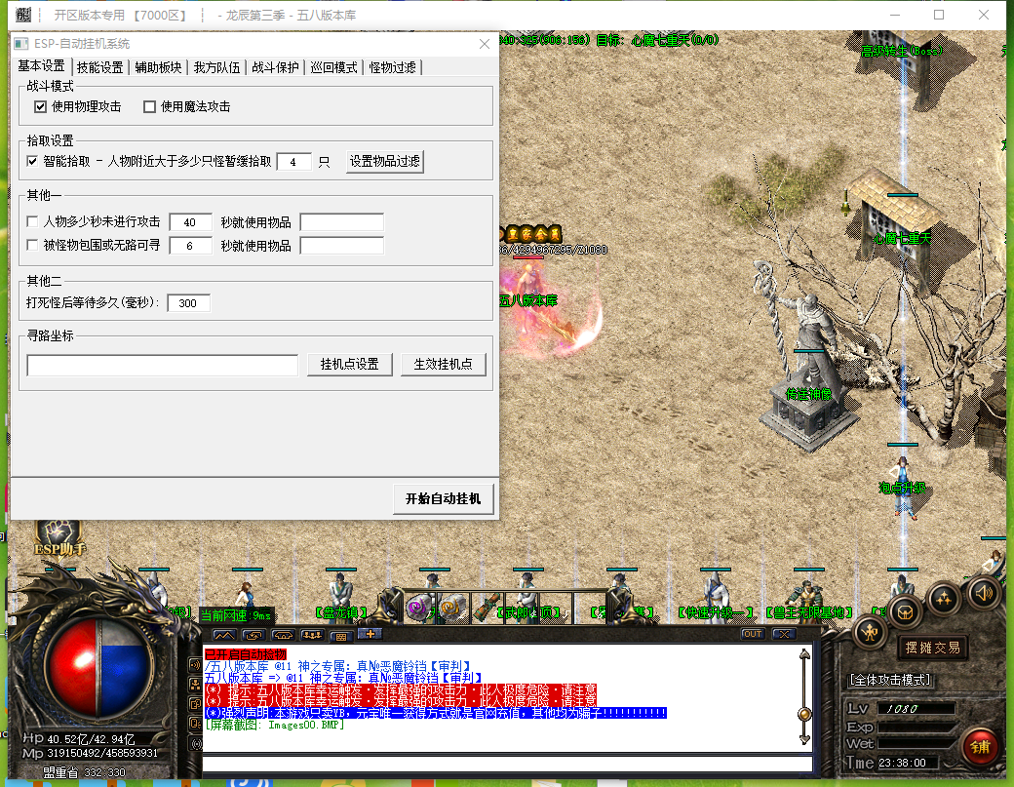Click the X button above chat box
Screen dimensions: 1014x787
(784, 635)
